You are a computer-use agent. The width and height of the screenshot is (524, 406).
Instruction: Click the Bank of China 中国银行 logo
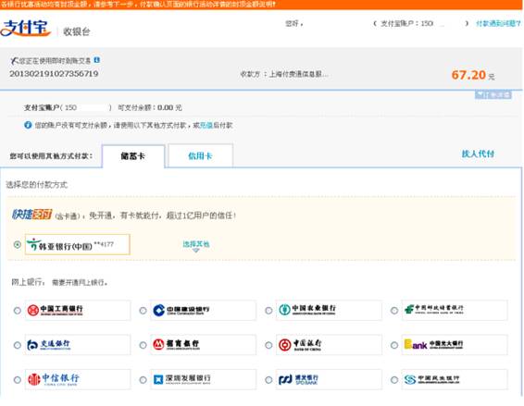300,345
